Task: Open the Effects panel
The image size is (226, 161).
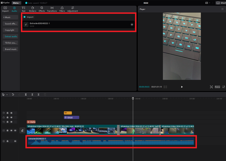Action: (42, 9)
